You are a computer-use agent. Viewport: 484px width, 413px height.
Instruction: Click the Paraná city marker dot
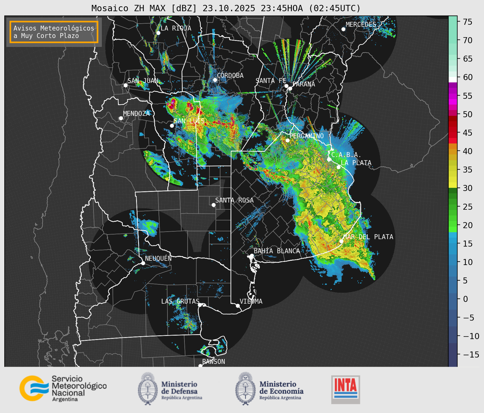tap(290, 88)
